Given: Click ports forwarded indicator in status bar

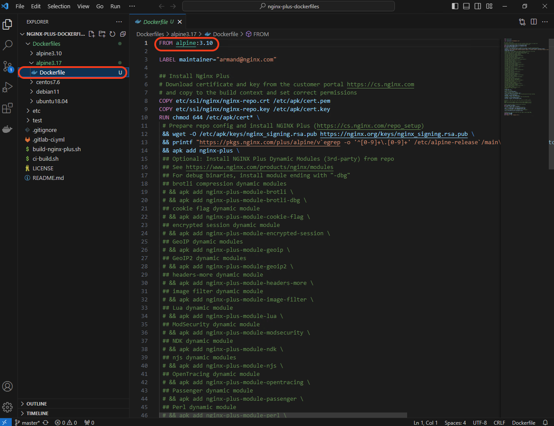Looking at the screenshot, I should (89, 423).
